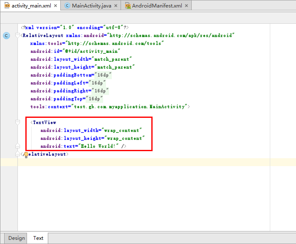
Task: Click the android:id activity_main attribute
Action: tap(75, 51)
